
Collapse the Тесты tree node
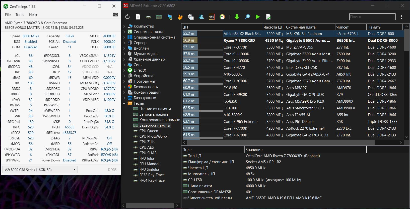(x=124, y=103)
